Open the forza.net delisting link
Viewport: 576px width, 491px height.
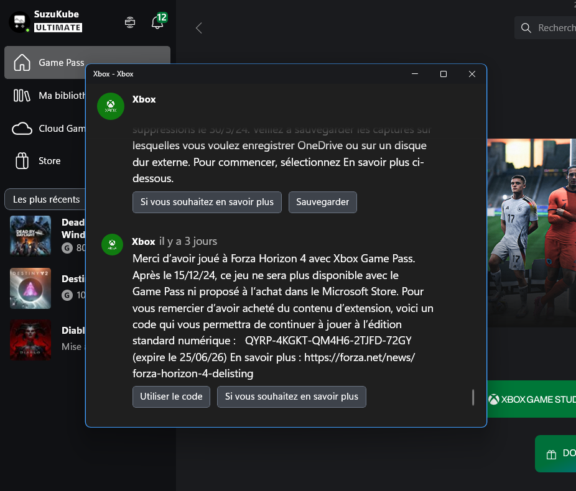coord(274,365)
